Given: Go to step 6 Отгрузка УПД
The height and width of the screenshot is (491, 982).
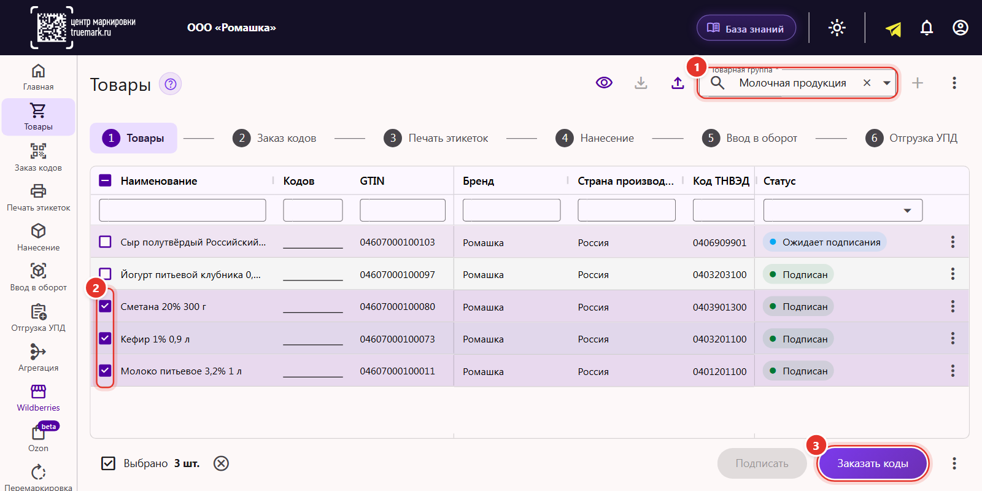Looking at the screenshot, I should point(911,138).
